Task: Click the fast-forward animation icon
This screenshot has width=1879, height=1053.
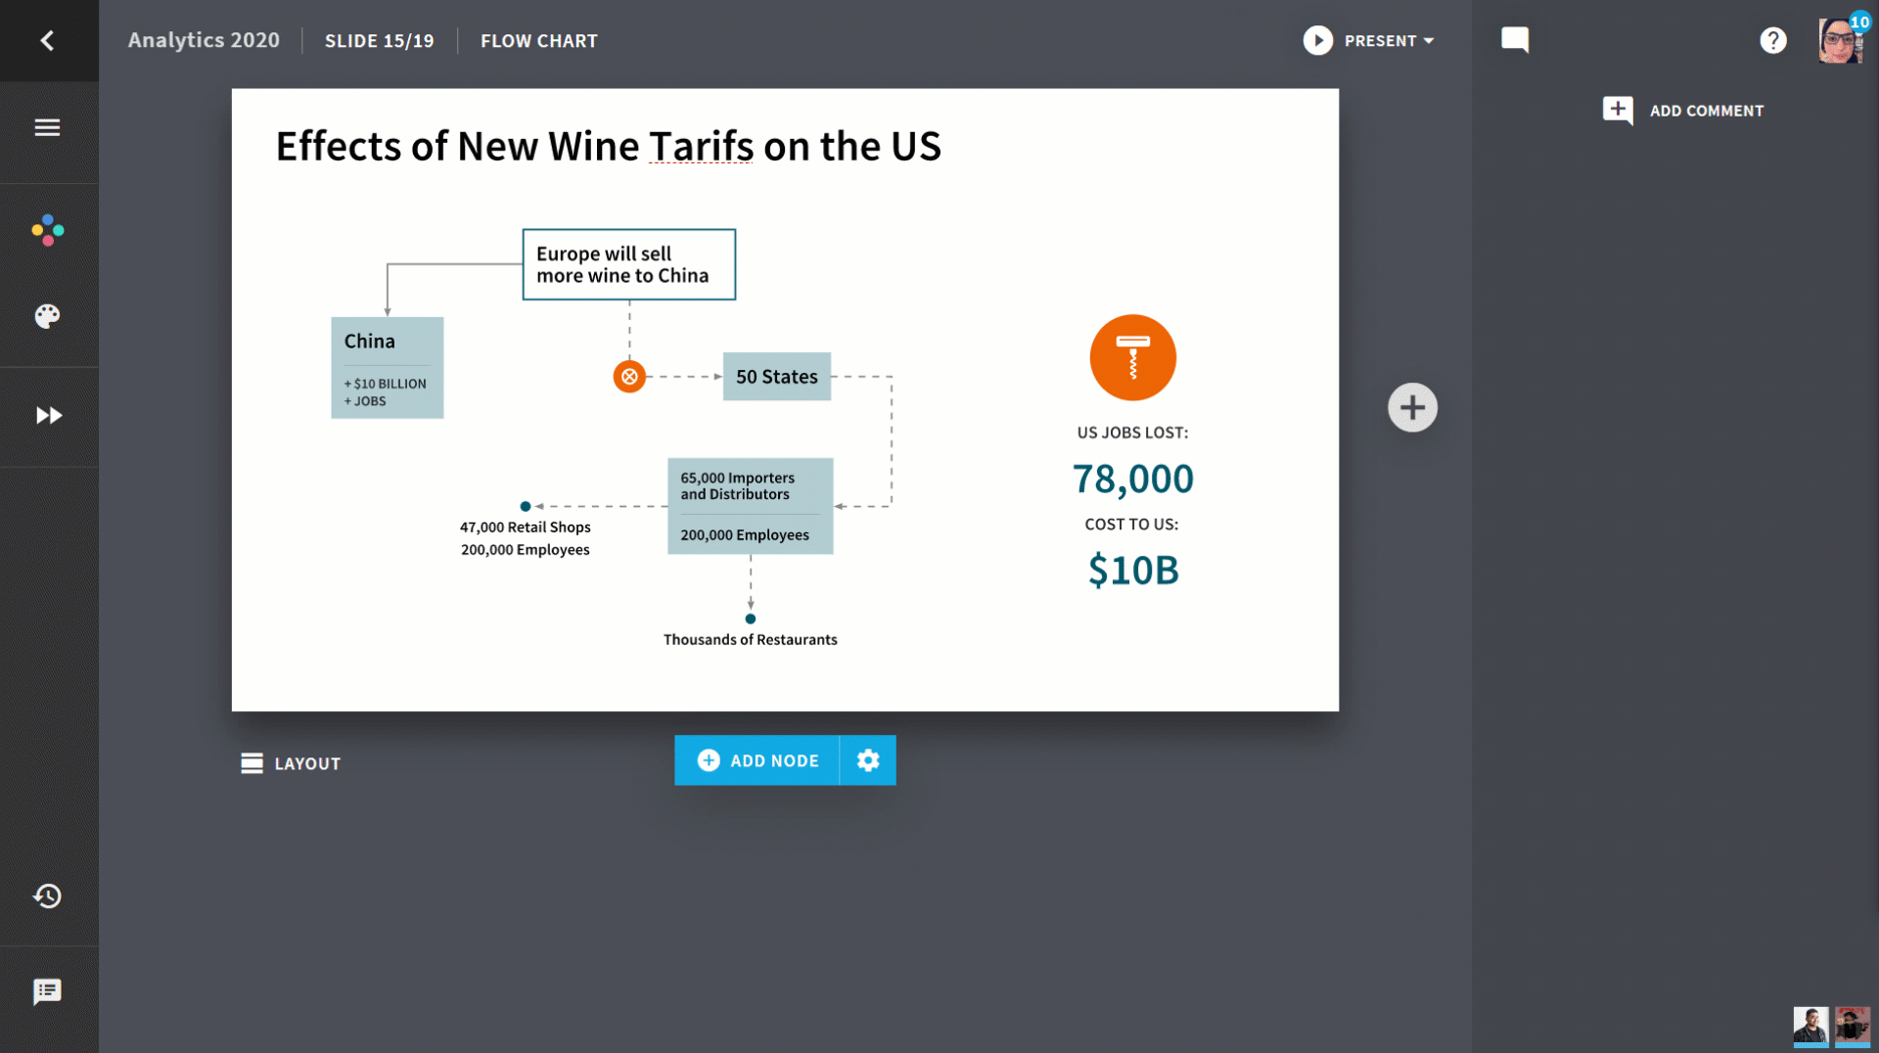Action: [49, 416]
